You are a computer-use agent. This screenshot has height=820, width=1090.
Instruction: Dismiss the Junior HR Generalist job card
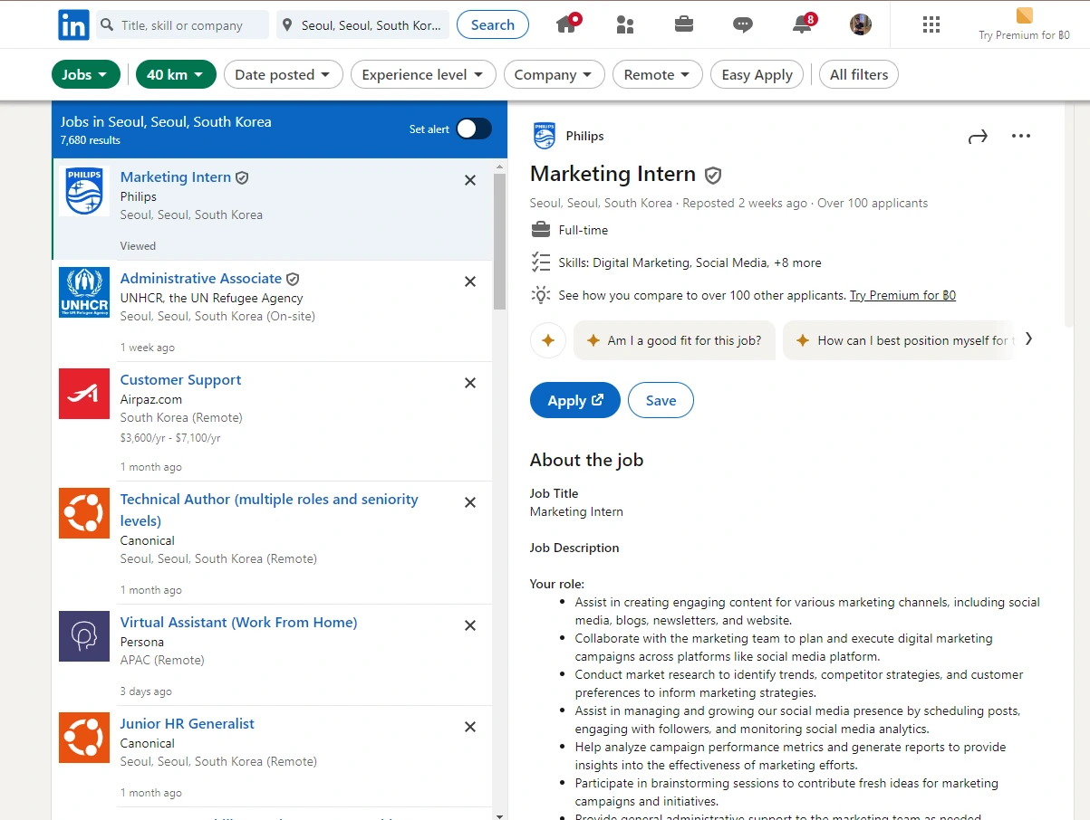pos(470,727)
